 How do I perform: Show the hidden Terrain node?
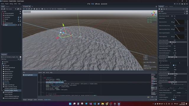pyautogui.click(x=20, y=19)
